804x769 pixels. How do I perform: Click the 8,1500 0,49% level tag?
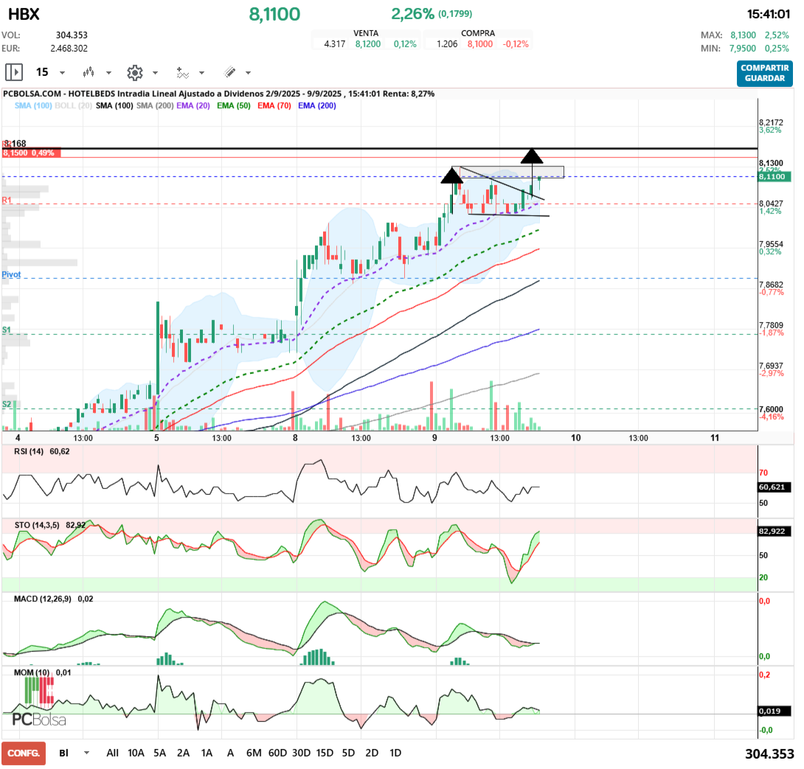tap(31, 153)
